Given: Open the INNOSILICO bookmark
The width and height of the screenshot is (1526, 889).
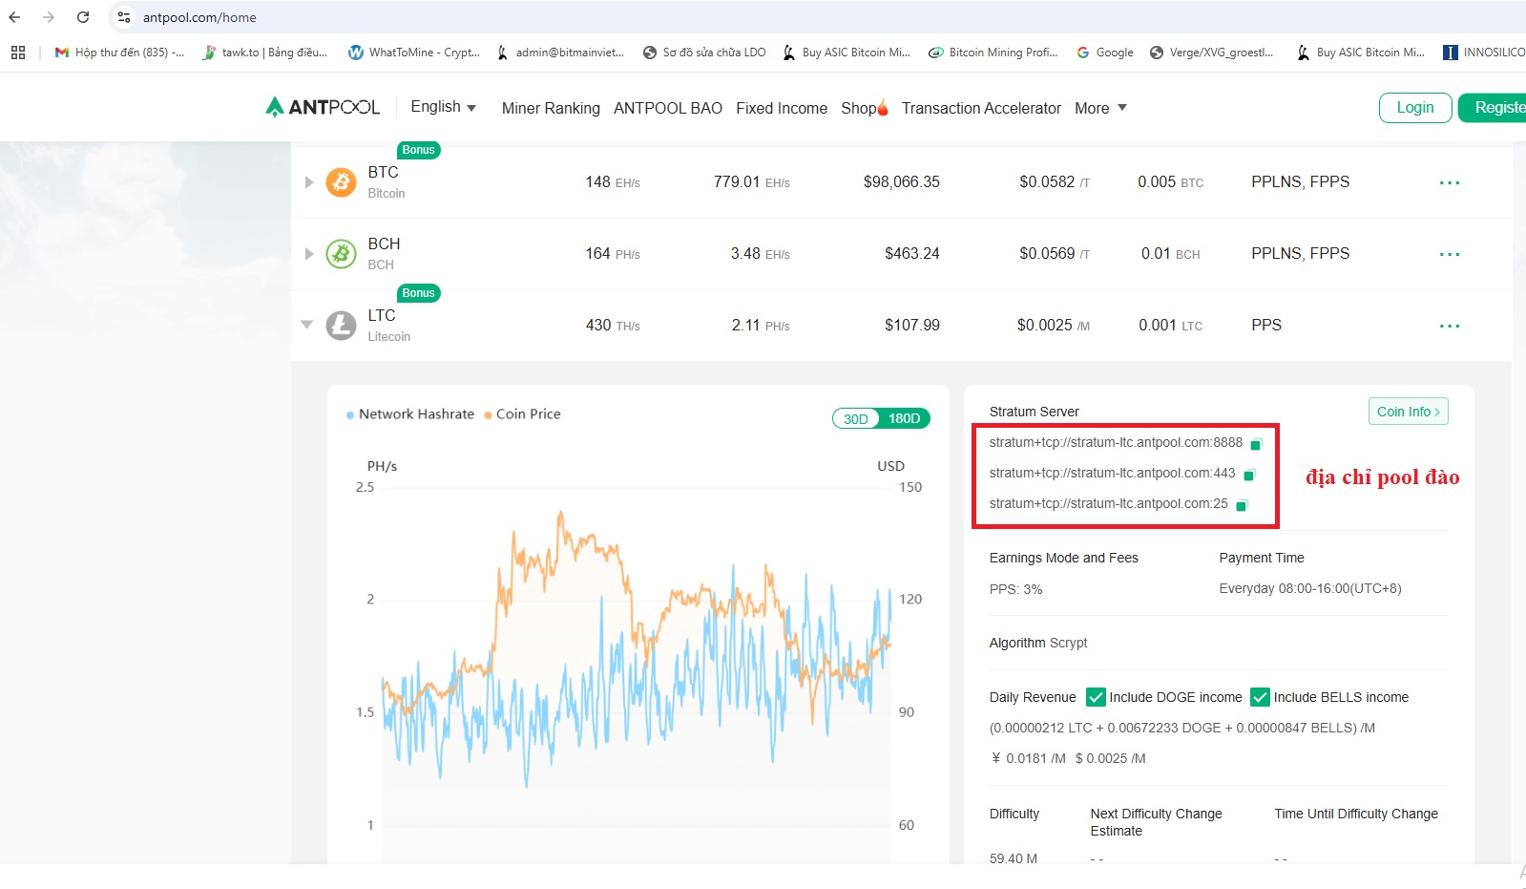Looking at the screenshot, I should click(x=1484, y=53).
